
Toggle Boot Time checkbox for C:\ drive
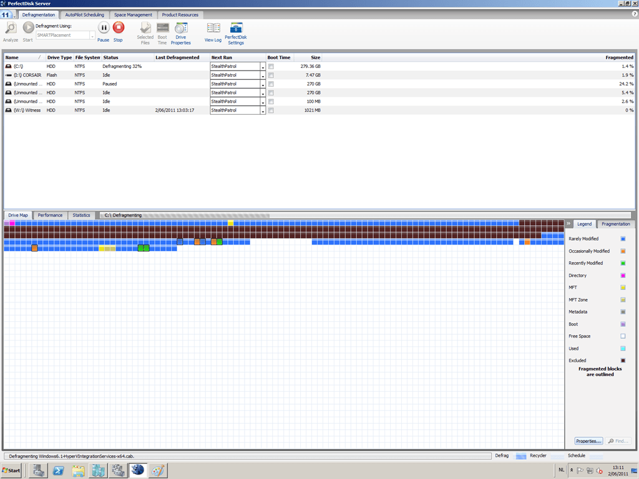point(271,66)
